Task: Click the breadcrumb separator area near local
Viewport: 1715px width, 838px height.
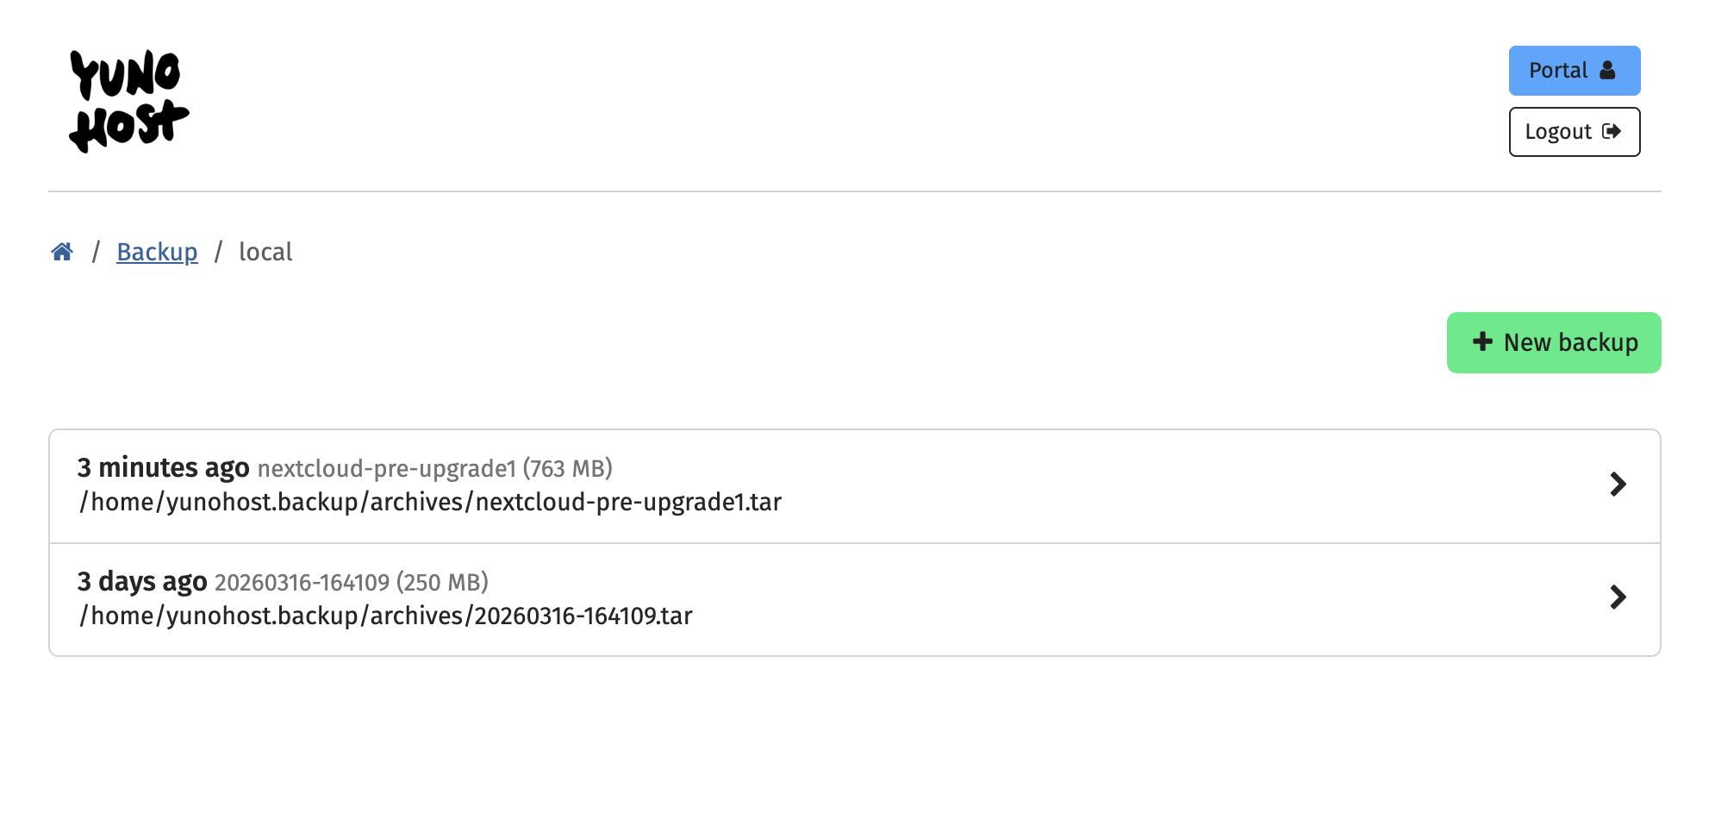Action: (x=218, y=252)
